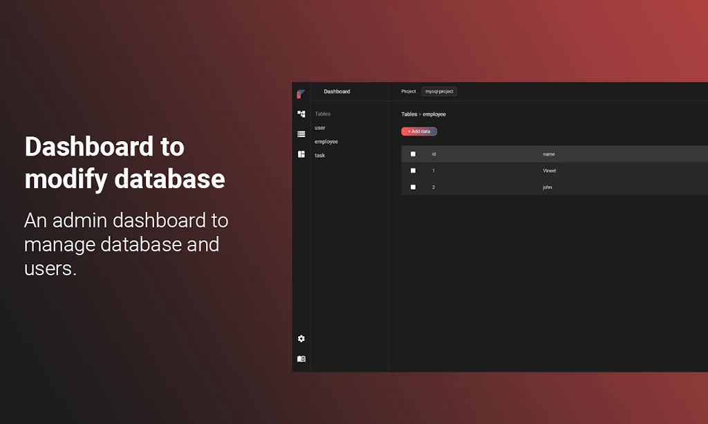Open the schema diagram icon in sidebar
The width and height of the screenshot is (708, 424).
[301, 114]
